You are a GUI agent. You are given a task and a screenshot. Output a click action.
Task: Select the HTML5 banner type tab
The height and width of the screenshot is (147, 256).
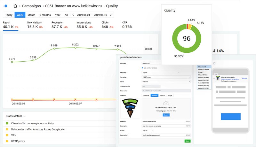pos(162,96)
